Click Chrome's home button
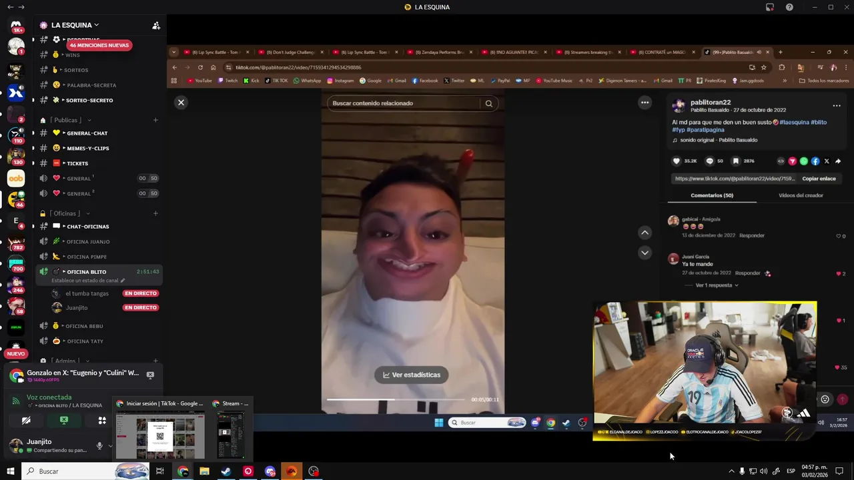The image size is (854, 480). [x=213, y=67]
